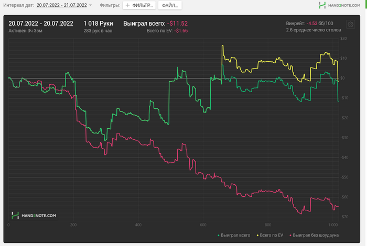This screenshot has width=367, height=246.
Task: Select the date range 20.07.2022 - 21.07.2022 field
Action: (x=61, y=5)
